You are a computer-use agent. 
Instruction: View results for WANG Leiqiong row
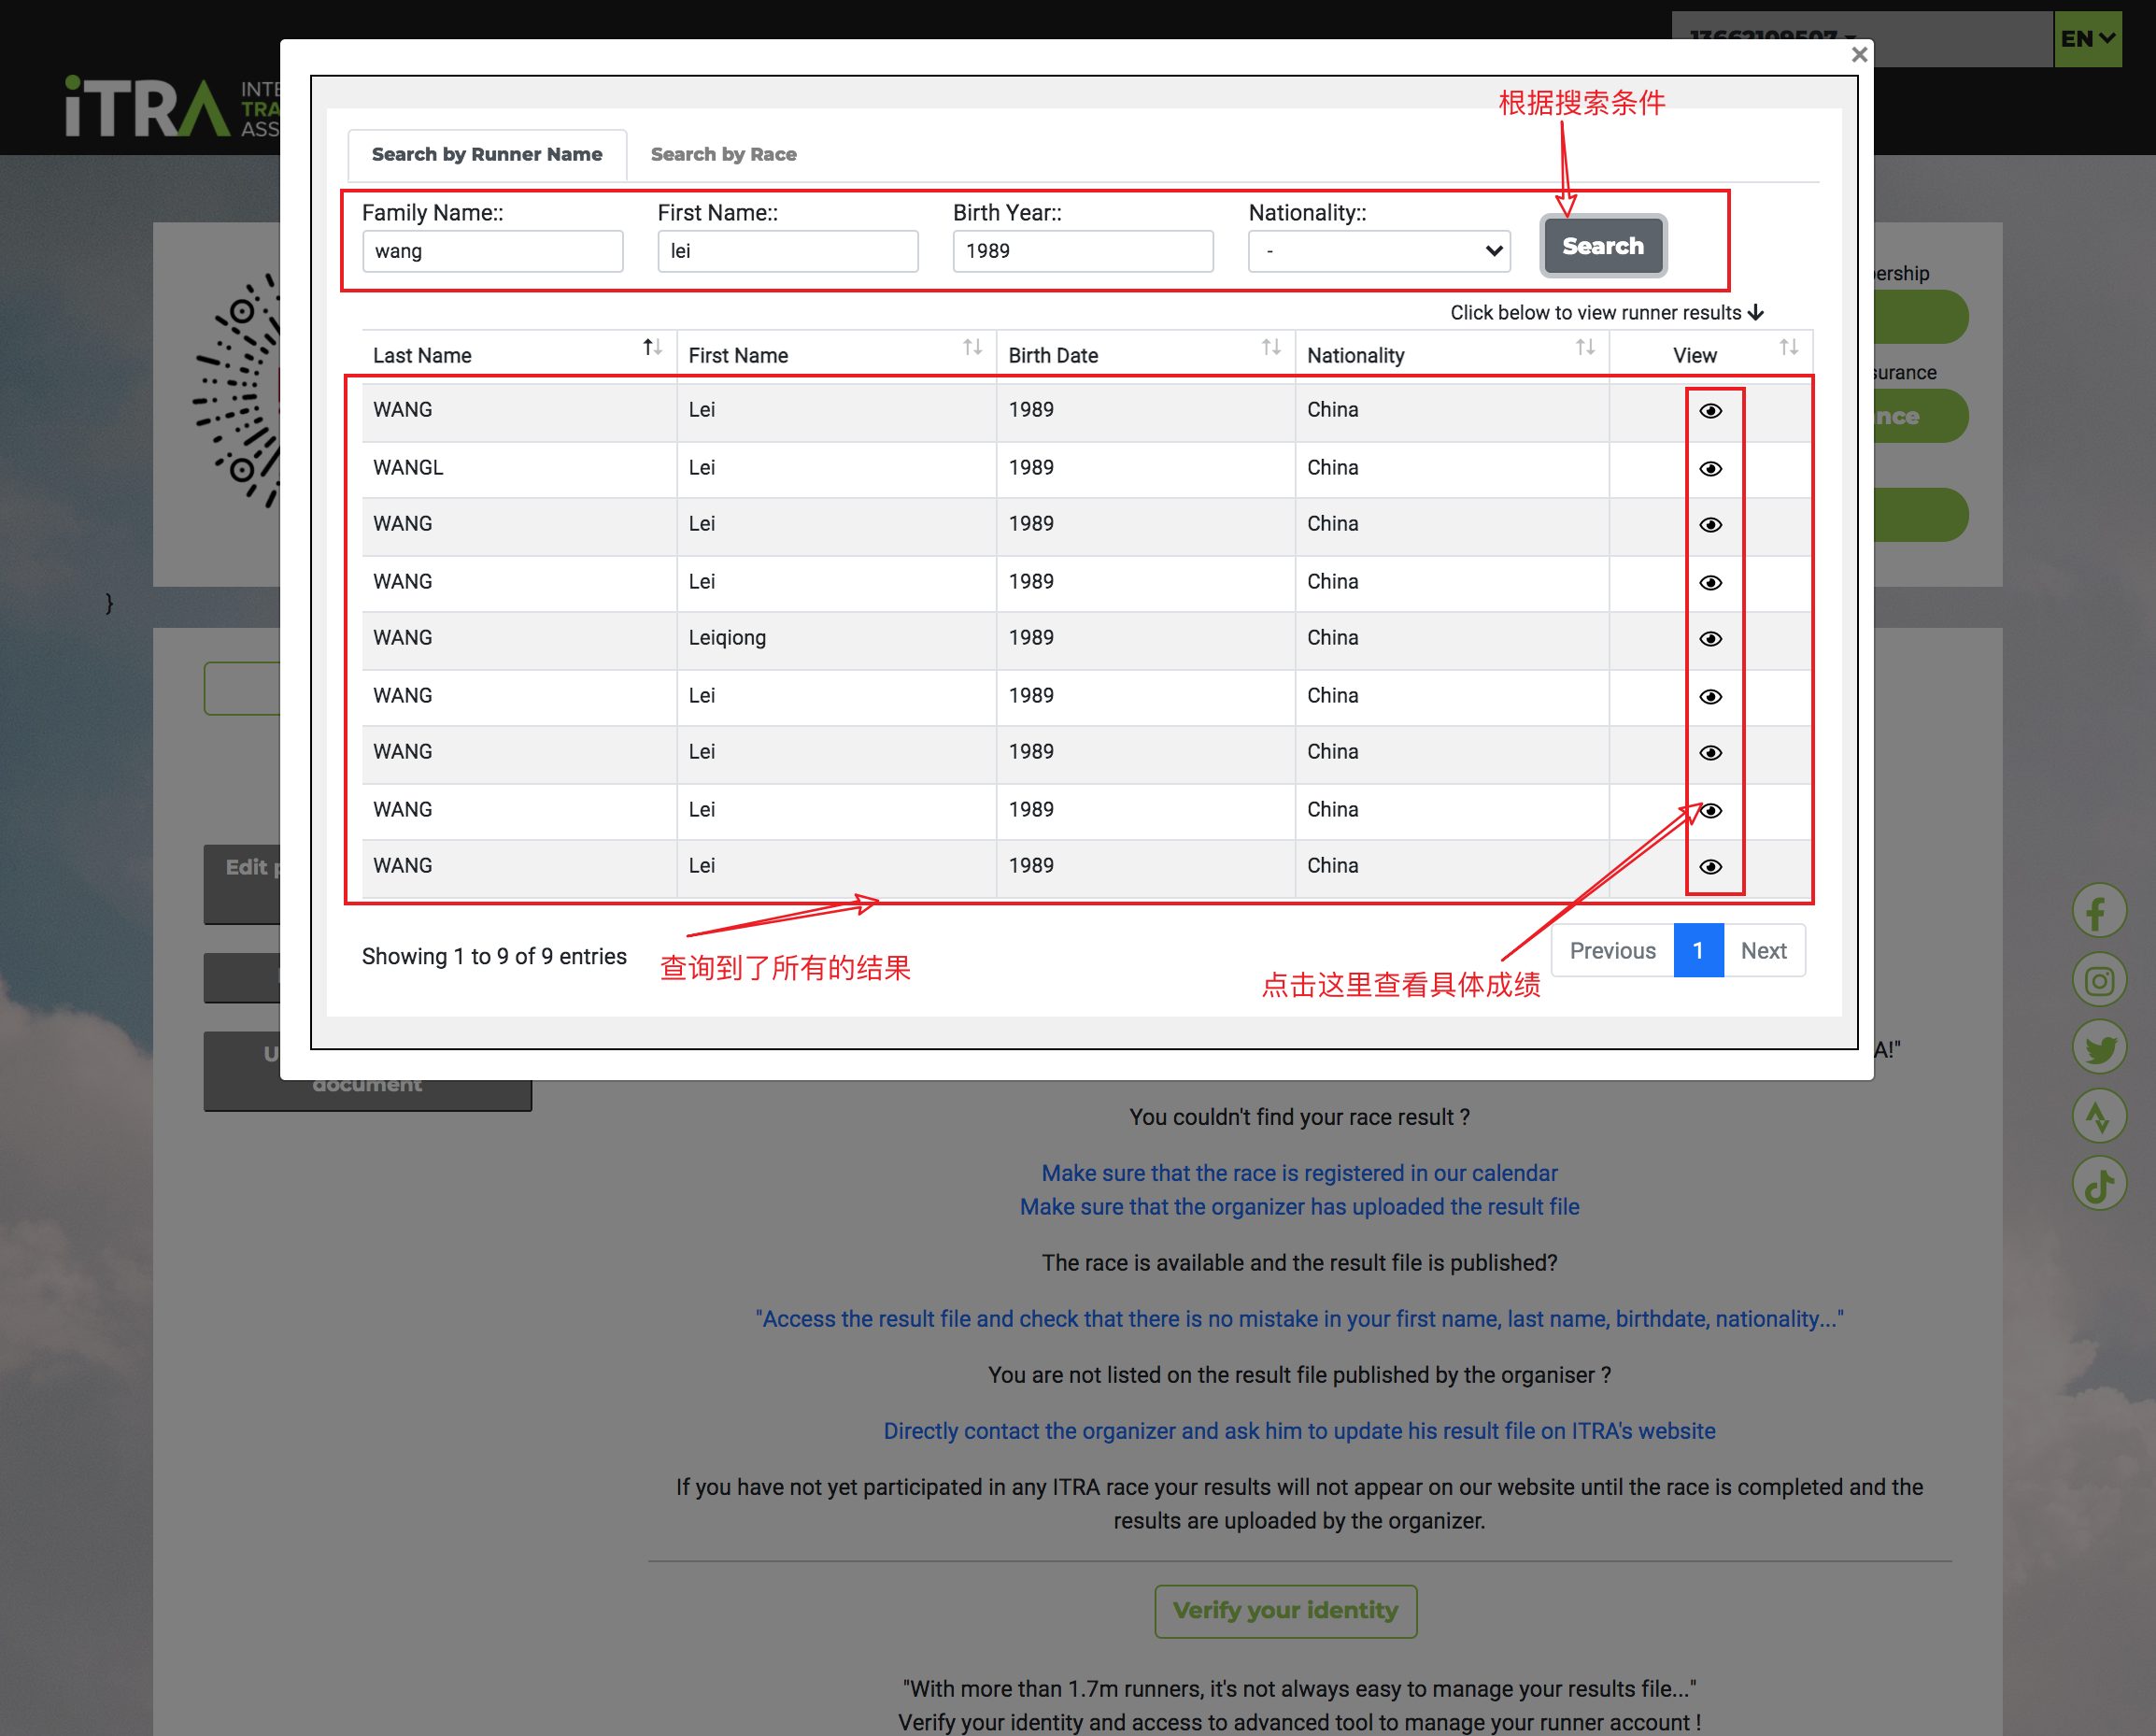(x=1710, y=638)
